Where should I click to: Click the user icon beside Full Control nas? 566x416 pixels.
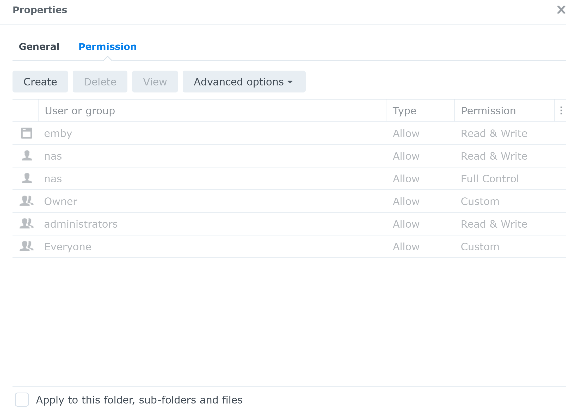coord(27,178)
